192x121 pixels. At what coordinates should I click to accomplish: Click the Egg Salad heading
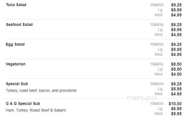15,45
